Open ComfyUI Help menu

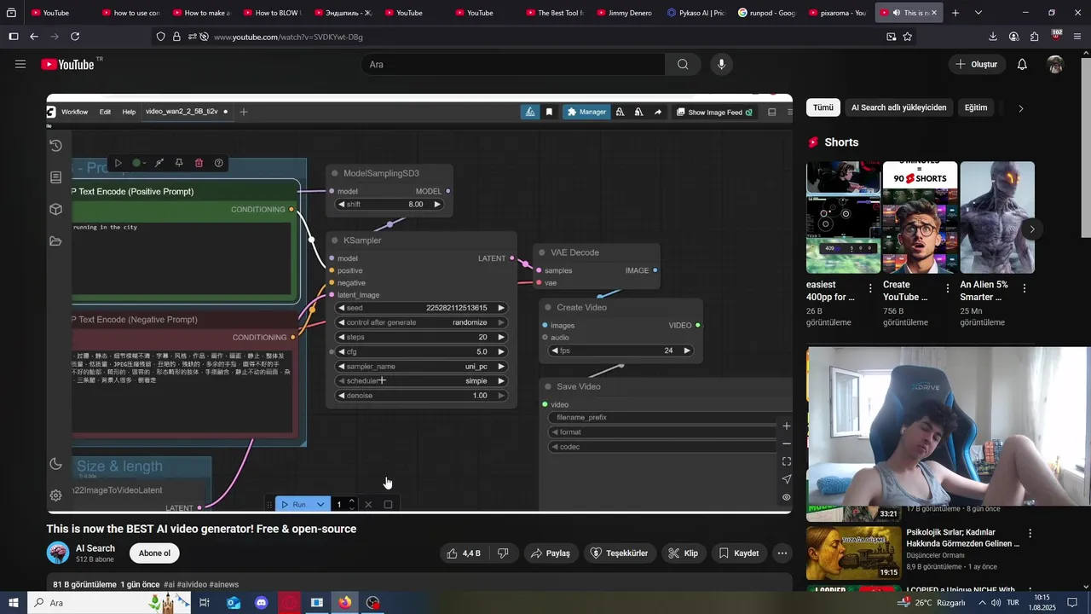(129, 112)
